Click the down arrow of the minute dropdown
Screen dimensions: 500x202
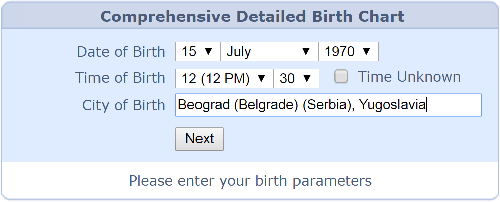(x=307, y=78)
